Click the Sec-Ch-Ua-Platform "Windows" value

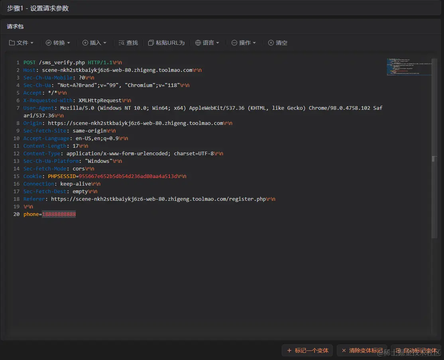pos(98,161)
